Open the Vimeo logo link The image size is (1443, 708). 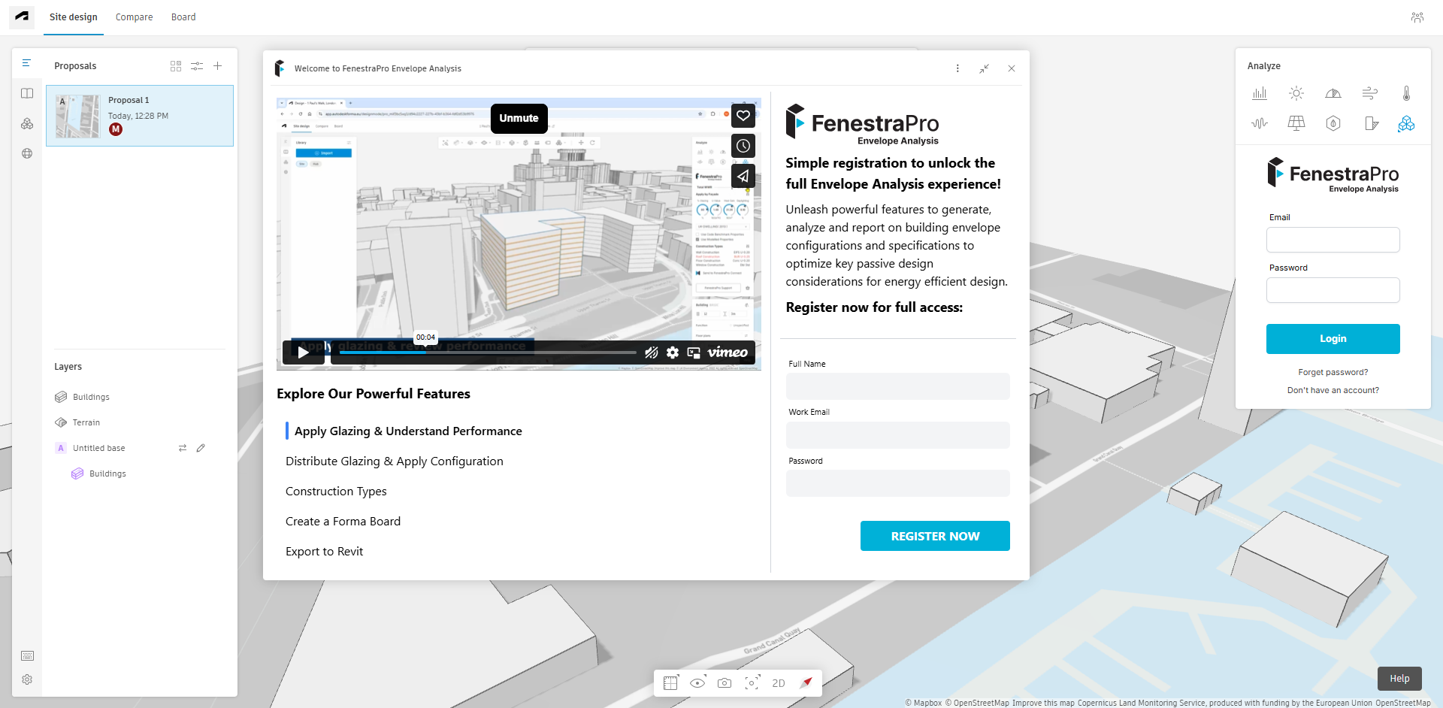click(x=728, y=352)
